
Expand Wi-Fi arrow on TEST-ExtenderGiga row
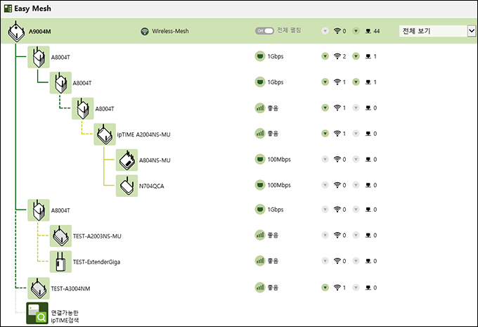click(325, 261)
